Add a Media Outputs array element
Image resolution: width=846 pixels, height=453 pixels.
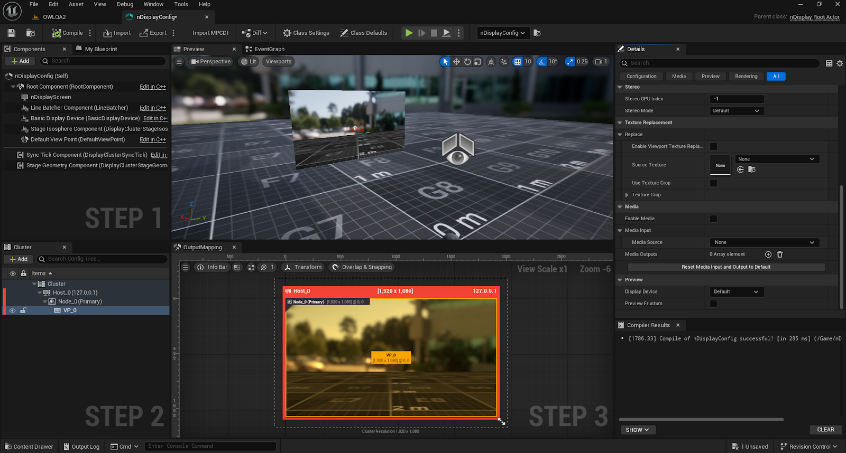[x=768, y=254]
